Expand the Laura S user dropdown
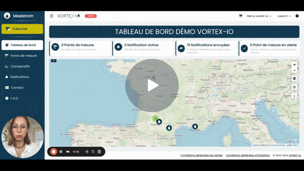The width and height of the screenshot is (304, 171). pos(284,16)
